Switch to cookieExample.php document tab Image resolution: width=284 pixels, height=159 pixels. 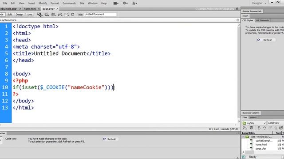pos(8,9)
